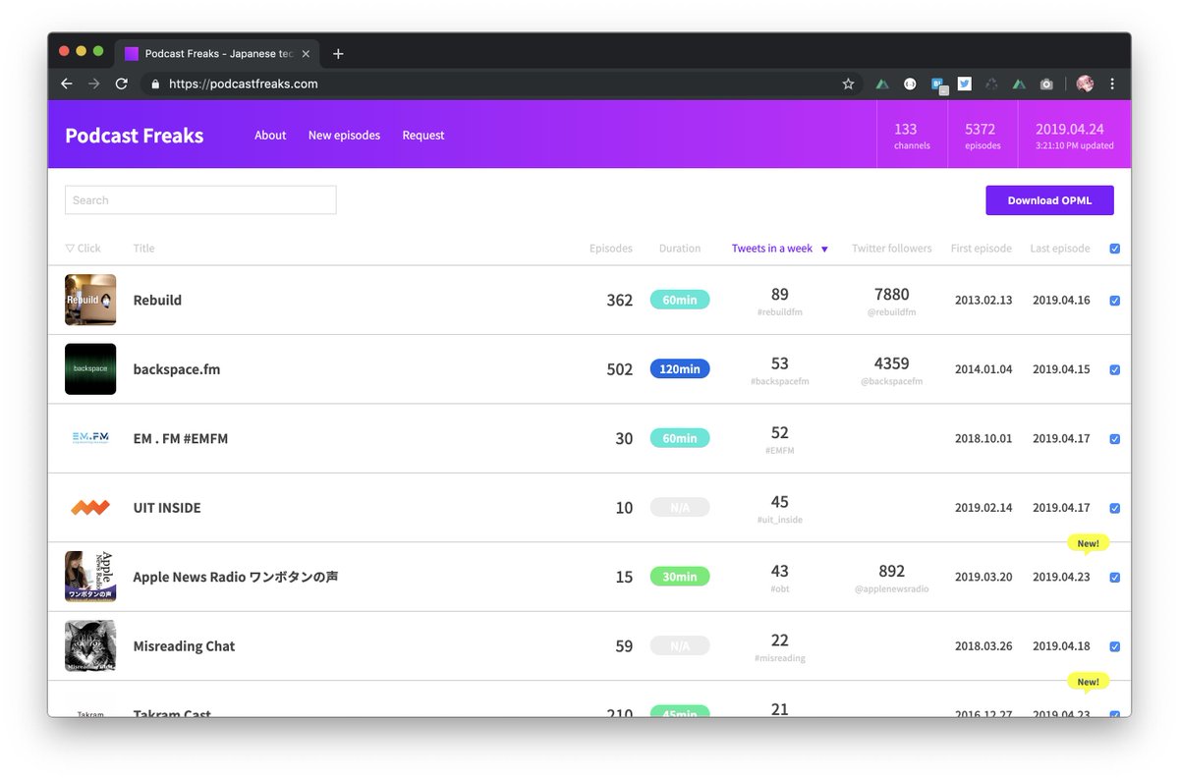Click the browser forward arrow

[x=94, y=84]
